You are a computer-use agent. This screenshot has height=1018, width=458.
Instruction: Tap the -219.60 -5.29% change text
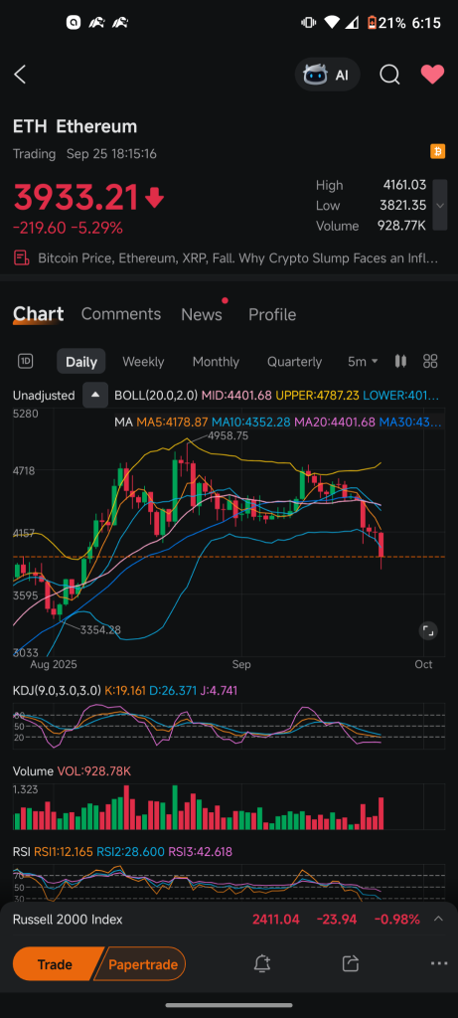(69, 228)
